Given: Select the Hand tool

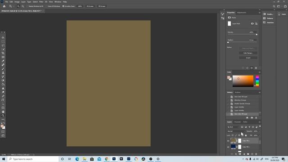Looking at the screenshot, I should 3,112.
